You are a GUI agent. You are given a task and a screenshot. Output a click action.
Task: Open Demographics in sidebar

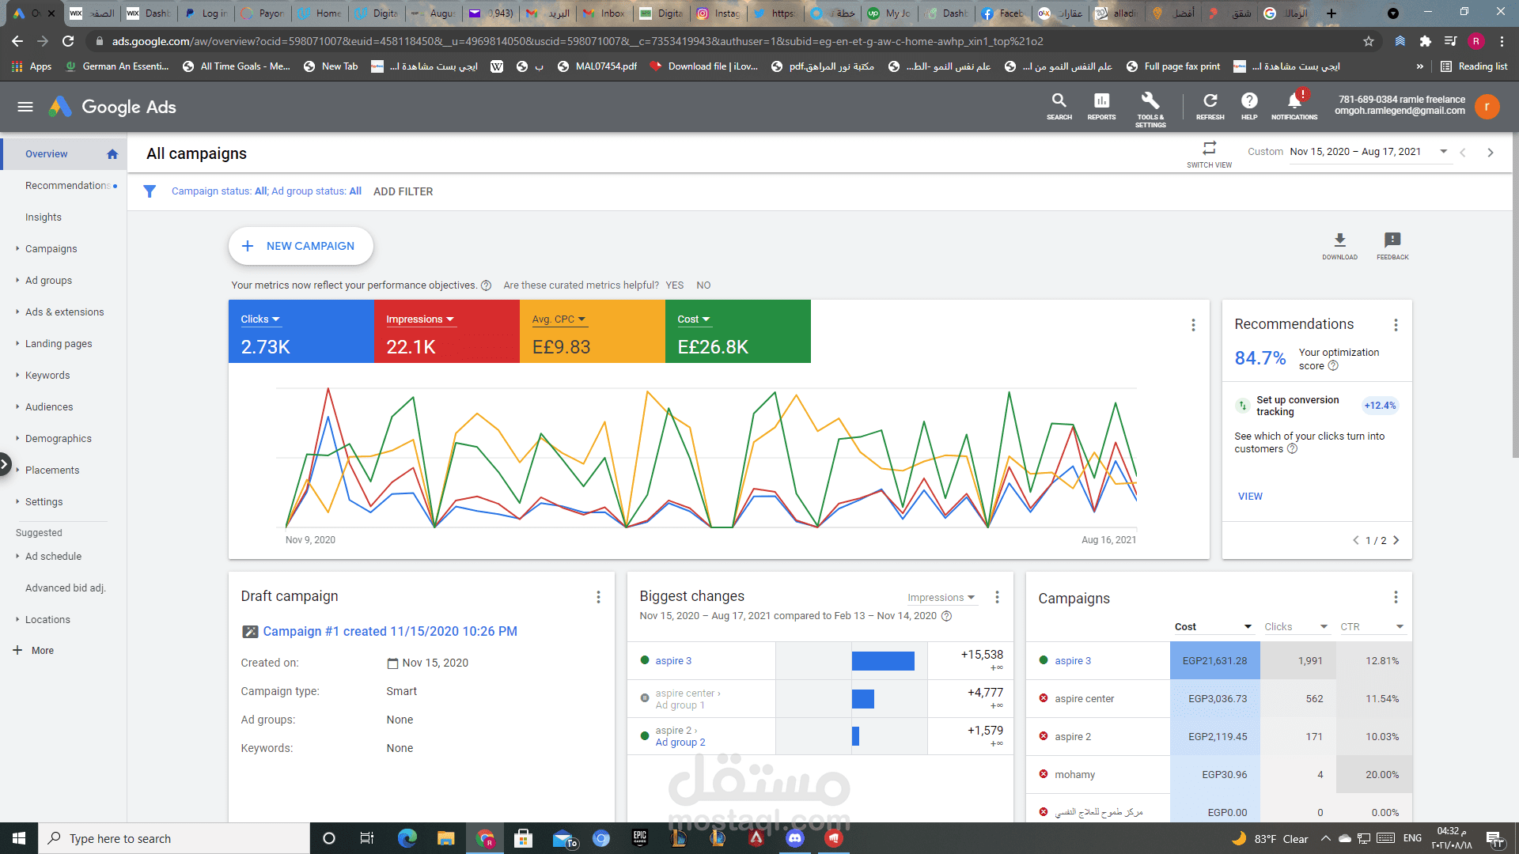(59, 439)
